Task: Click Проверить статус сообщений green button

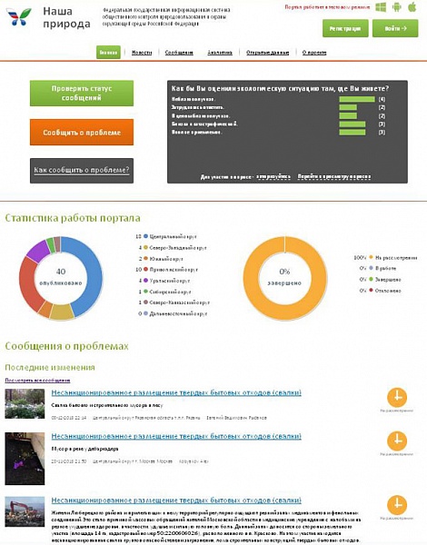Action: (x=82, y=94)
